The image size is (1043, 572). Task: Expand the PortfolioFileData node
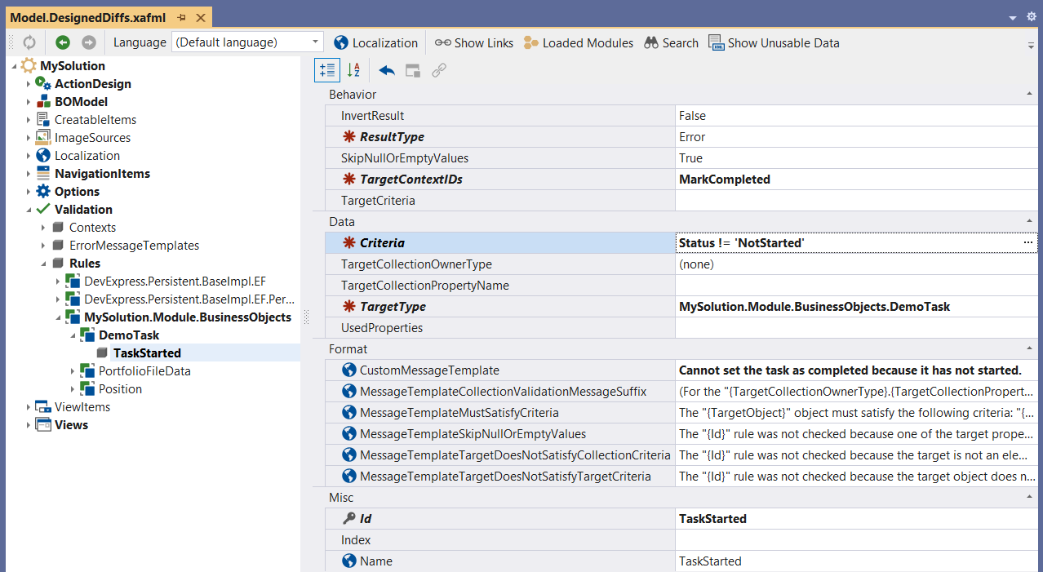[72, 371]
